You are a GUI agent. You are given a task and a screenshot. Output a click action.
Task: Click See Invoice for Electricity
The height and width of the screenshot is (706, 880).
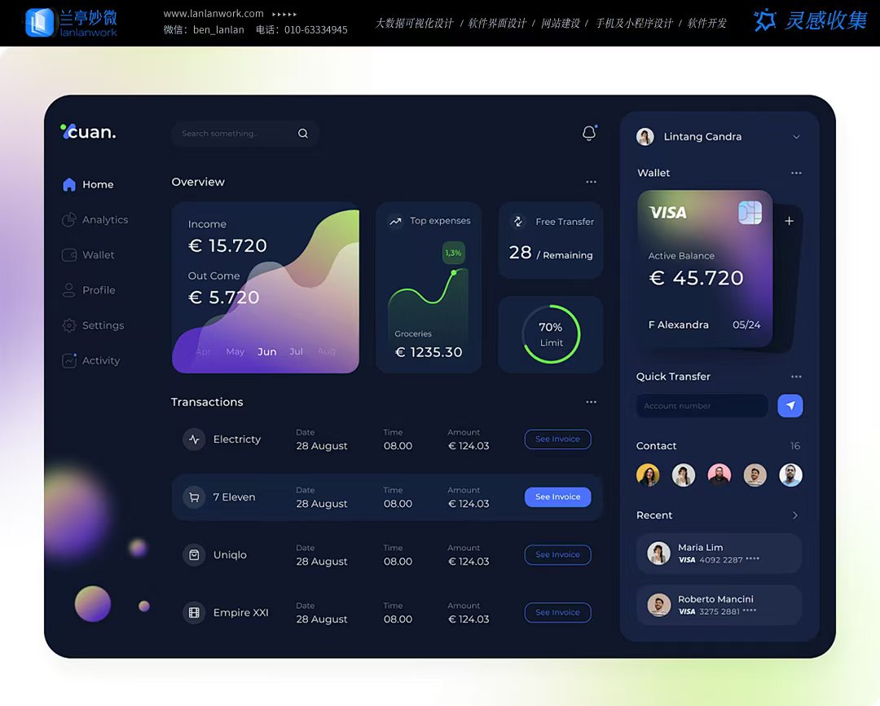pos(557,439)
